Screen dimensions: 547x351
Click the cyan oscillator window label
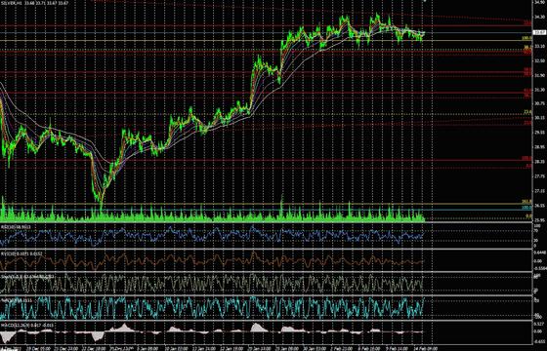click(x=17, y=299)
